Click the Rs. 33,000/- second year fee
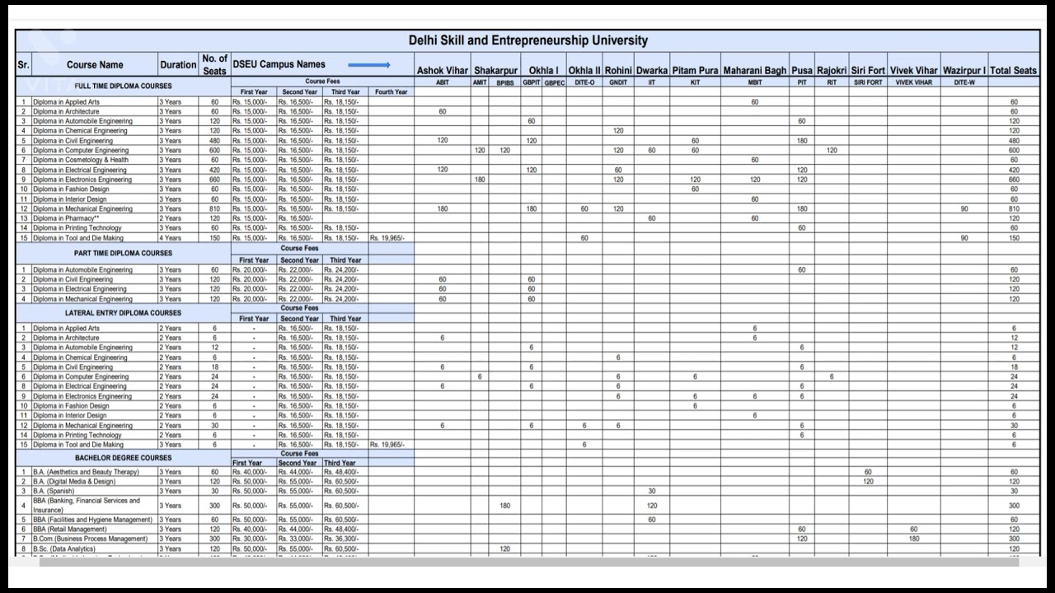1055x593 pixels. pyautogui.click(x=295, y=539)
